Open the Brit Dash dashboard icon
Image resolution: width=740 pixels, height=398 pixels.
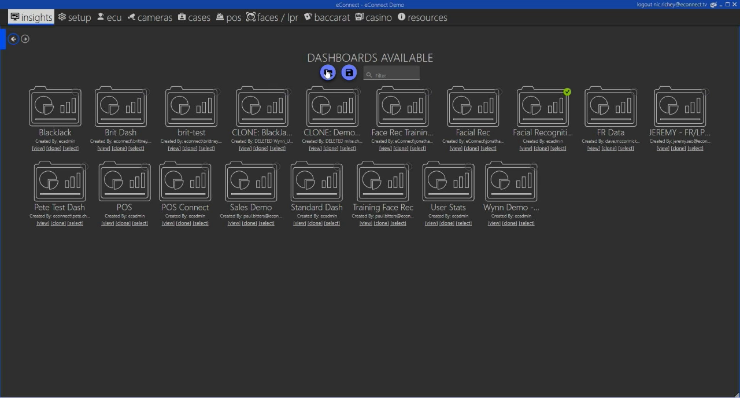120,106
